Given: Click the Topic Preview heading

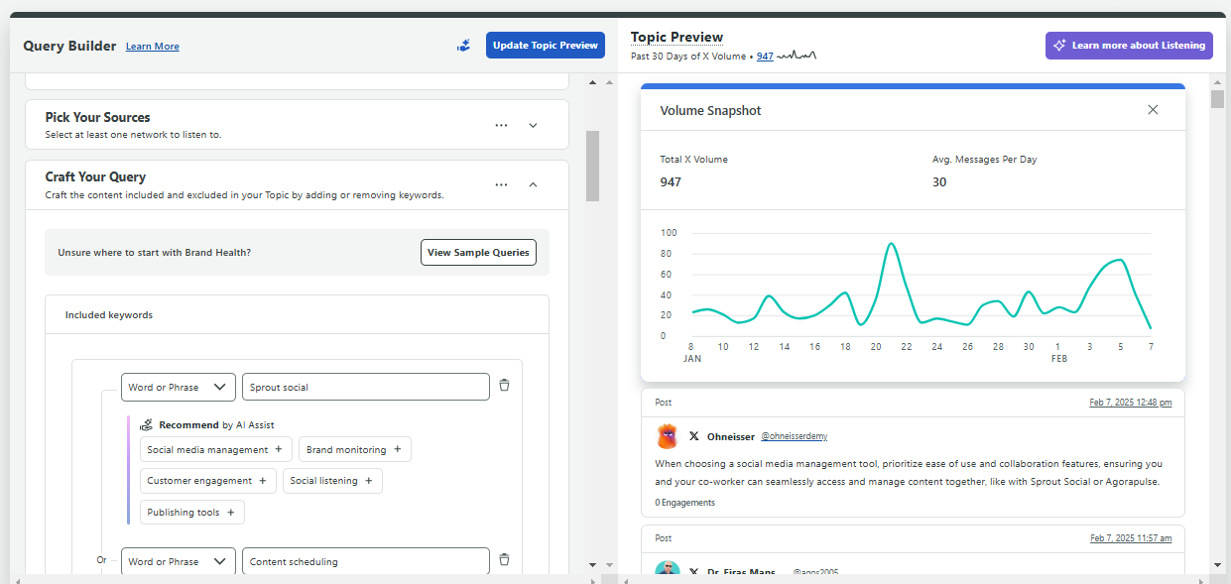Looking at the screenshot, I should coord(677,37).
